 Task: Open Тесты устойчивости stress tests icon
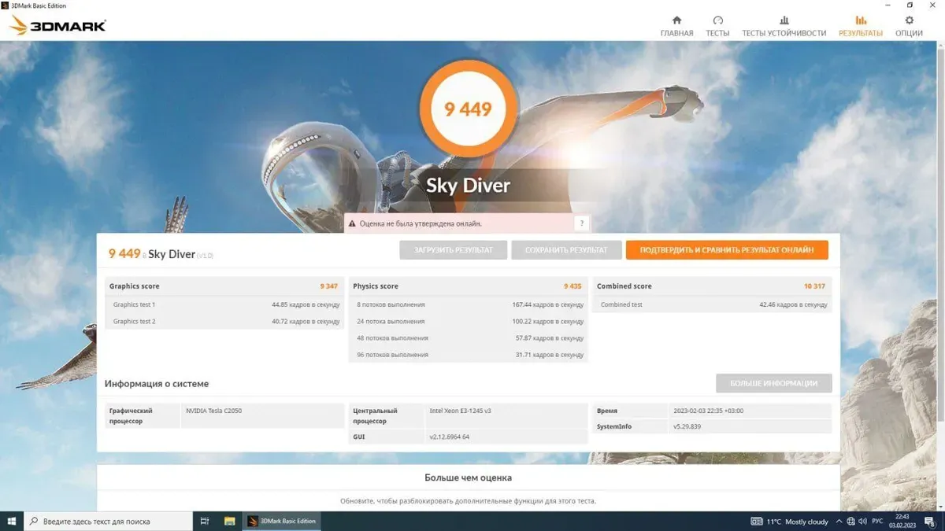[x=784, y=20]
